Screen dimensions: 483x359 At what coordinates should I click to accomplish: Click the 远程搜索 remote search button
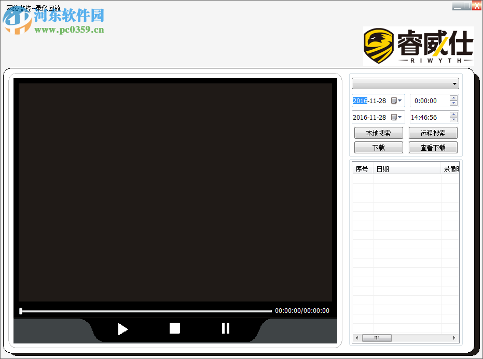[433, 133]
